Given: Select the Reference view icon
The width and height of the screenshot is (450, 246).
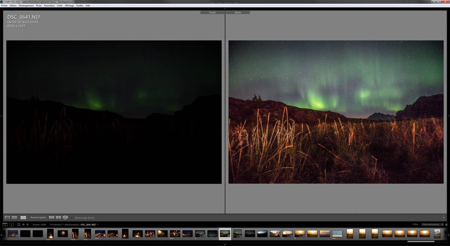Looking at the screenshot, I should coord(14,218).
